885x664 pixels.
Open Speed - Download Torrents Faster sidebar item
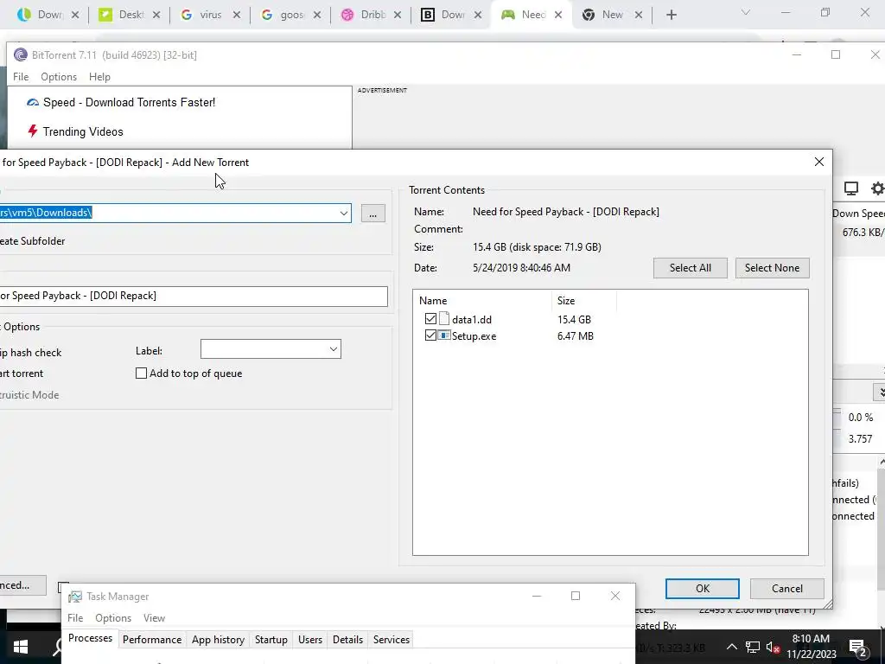click(121, 102)
